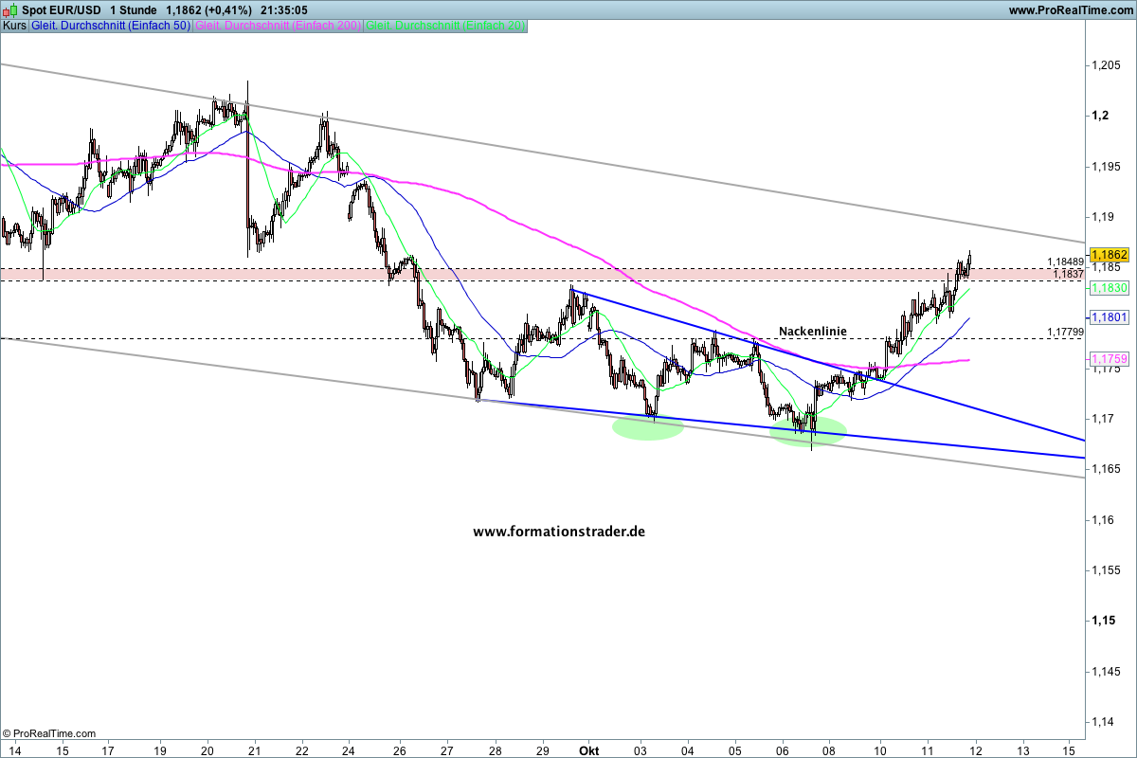Viewport: 1137px width, 758px height.
Task: Click the Okt label on the date axis
Action: pos(588,748)
